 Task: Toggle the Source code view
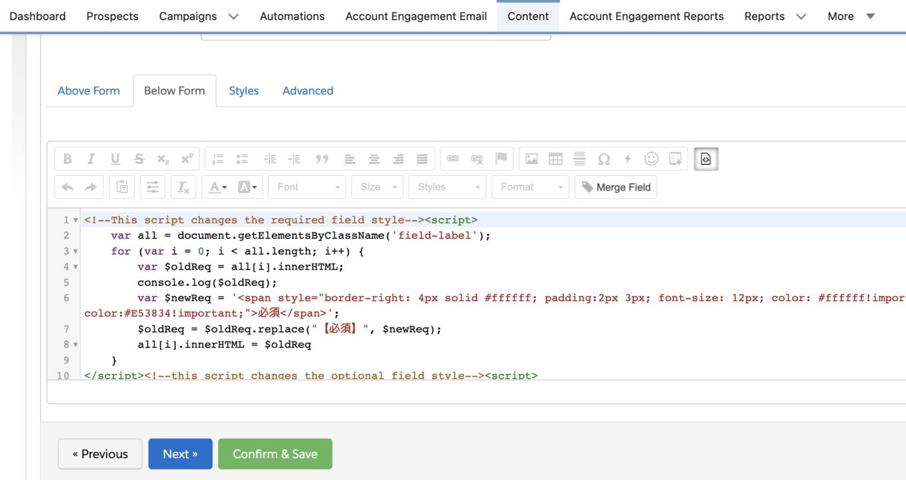click(705, 158)
